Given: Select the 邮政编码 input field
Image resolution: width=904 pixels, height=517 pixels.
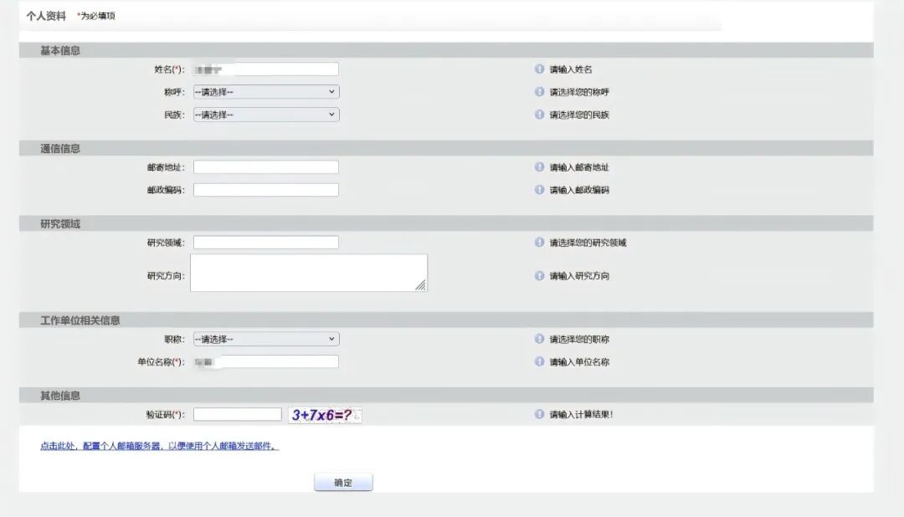Looking at the screenshot, I should pos(266,190).
